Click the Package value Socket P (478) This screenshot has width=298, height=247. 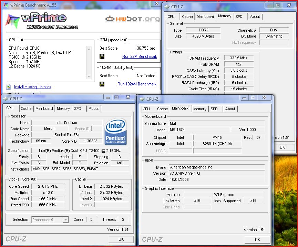67,135
